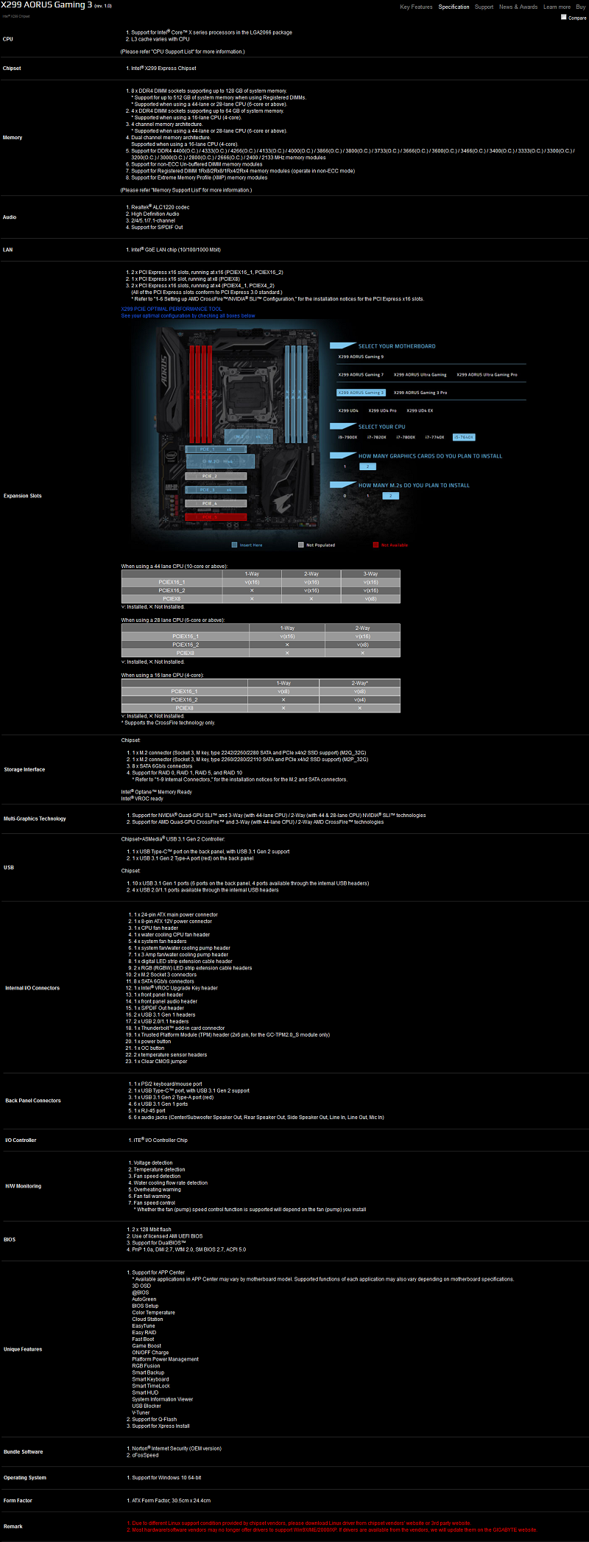The height and width of the screenshot is (1542, 589).
Task: Choose X299 UD4 Pro motherboard option
Action: [x=382, y=410]
